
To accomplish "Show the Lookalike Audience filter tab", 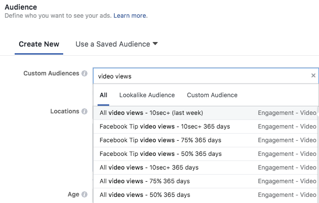I will click(x=147, y=95).
